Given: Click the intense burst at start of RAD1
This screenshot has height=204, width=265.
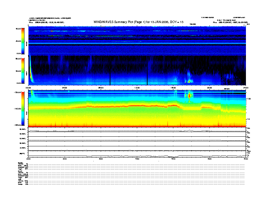Looking at the screenshot, I should [30, 71].
